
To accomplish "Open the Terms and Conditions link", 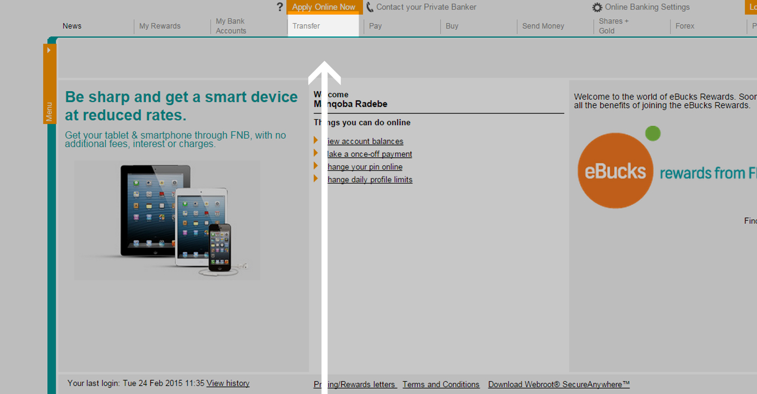I will pos(441,384).
